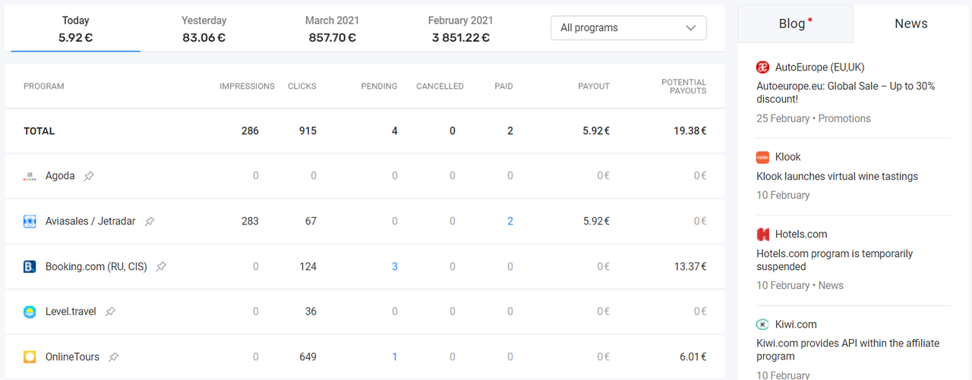Open the Blog tab
This screenshot has width=972, height=380.
coord(796,24)
